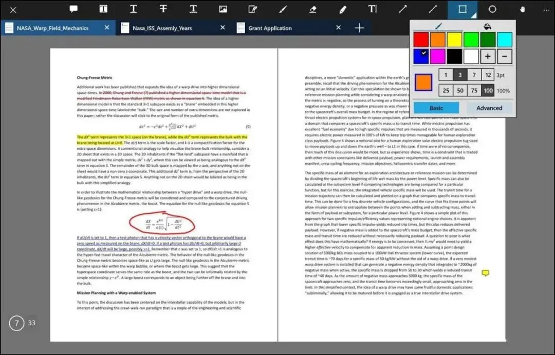Switch to NASA_Warp_Field_Mechanics tab
The image size is (555, 355).
point(58,28)
